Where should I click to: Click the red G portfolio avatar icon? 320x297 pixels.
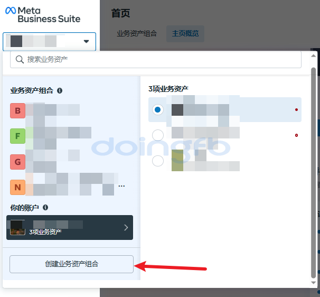click(17, 162)
